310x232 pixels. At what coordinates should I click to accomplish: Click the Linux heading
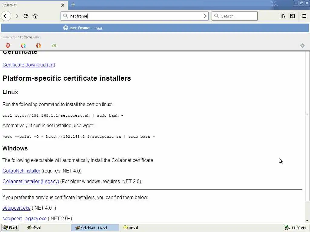(x=10, y=92)
